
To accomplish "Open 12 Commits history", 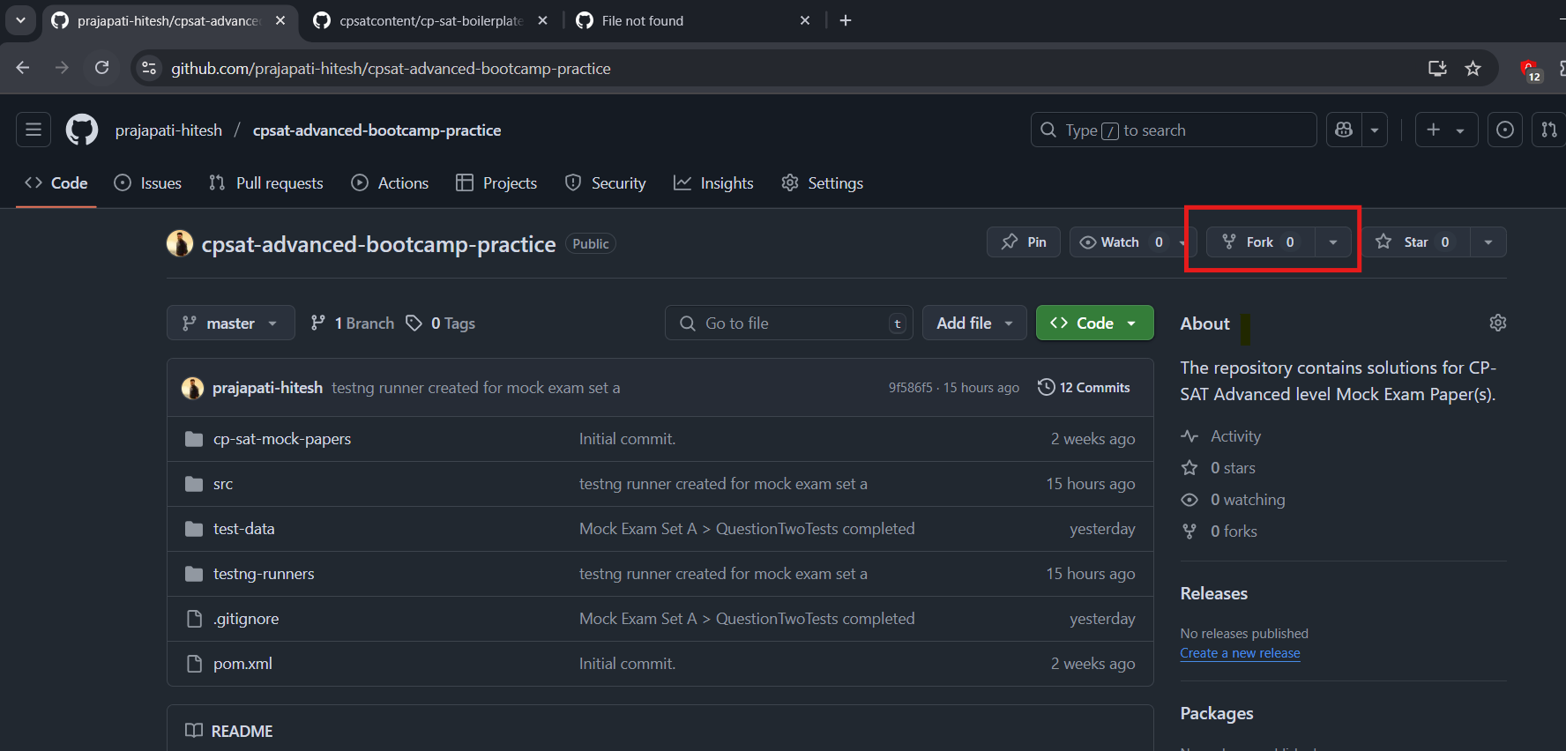I will tap(1085, 388).
